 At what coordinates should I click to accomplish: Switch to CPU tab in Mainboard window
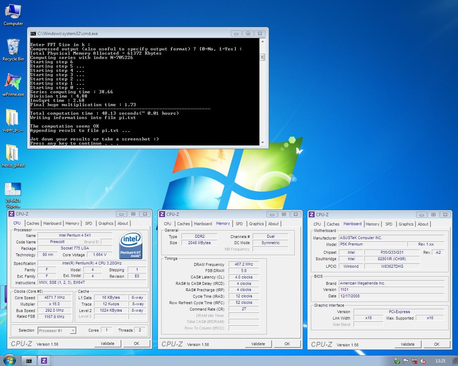(317, 224)
